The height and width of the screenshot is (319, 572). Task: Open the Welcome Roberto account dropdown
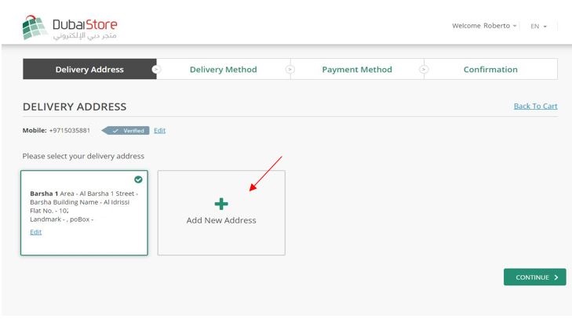click(484, 26)
